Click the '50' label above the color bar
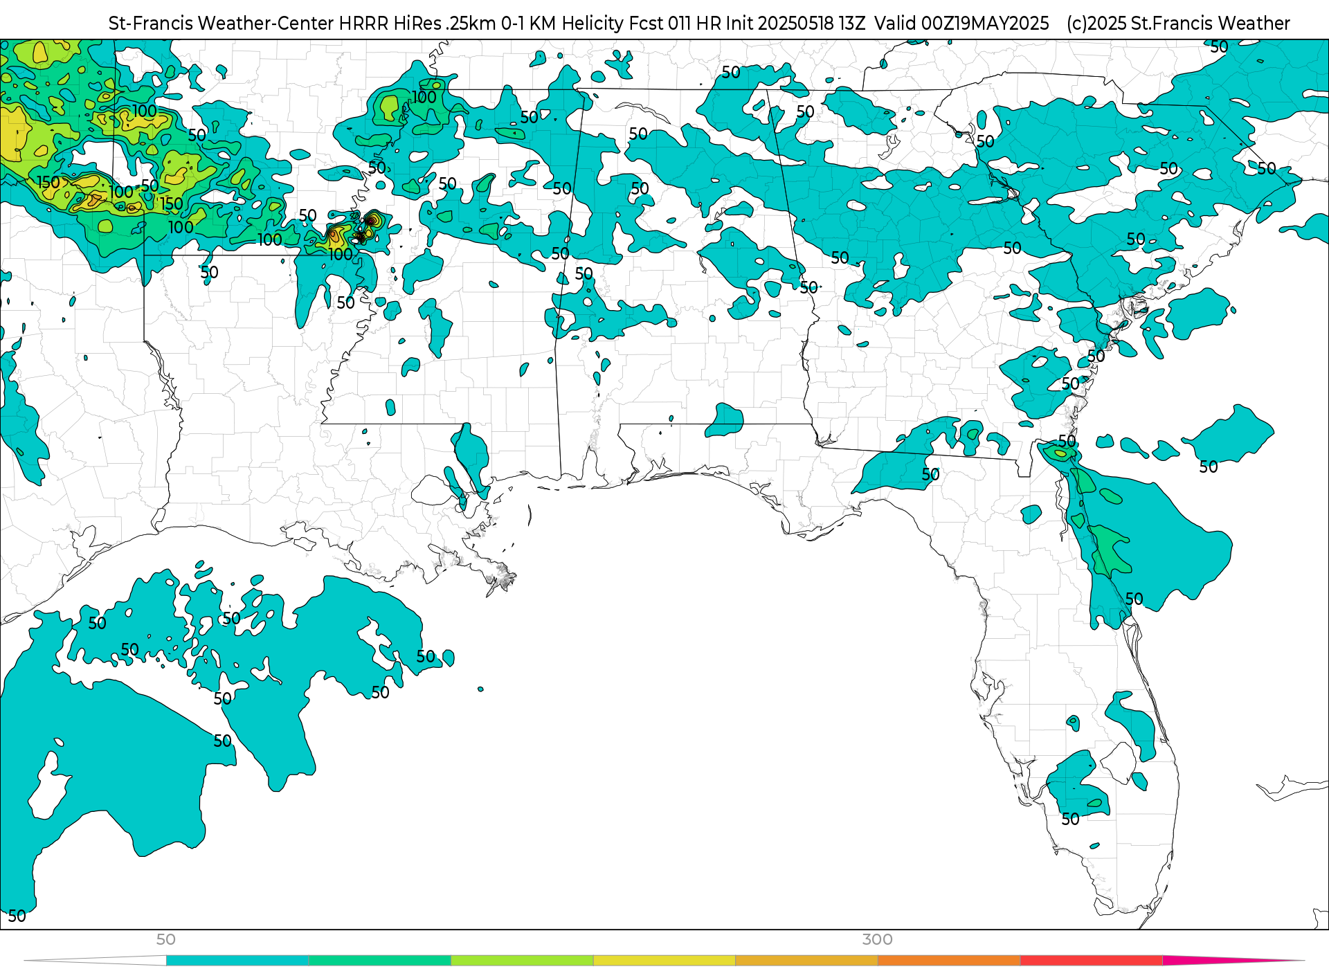Image resolution: width=1329 pixels, height=969 pixels. (166, 939)
